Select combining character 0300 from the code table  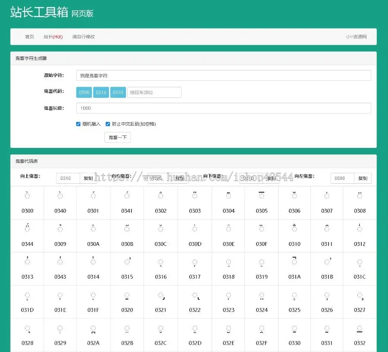click(27, 202)
